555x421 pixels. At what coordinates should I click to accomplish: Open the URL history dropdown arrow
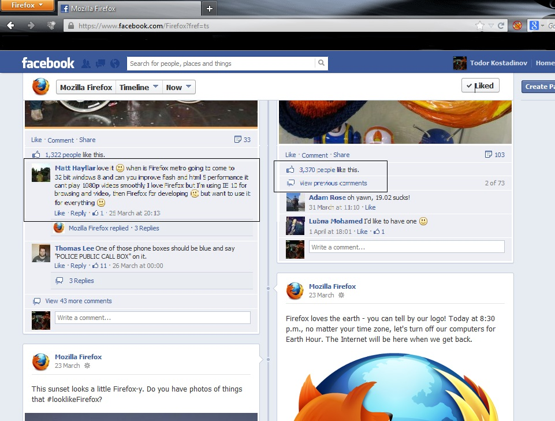(491, 25)
